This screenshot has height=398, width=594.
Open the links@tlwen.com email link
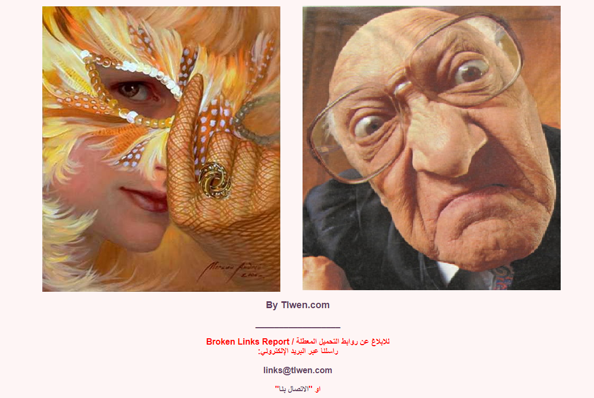click(298, 371)
